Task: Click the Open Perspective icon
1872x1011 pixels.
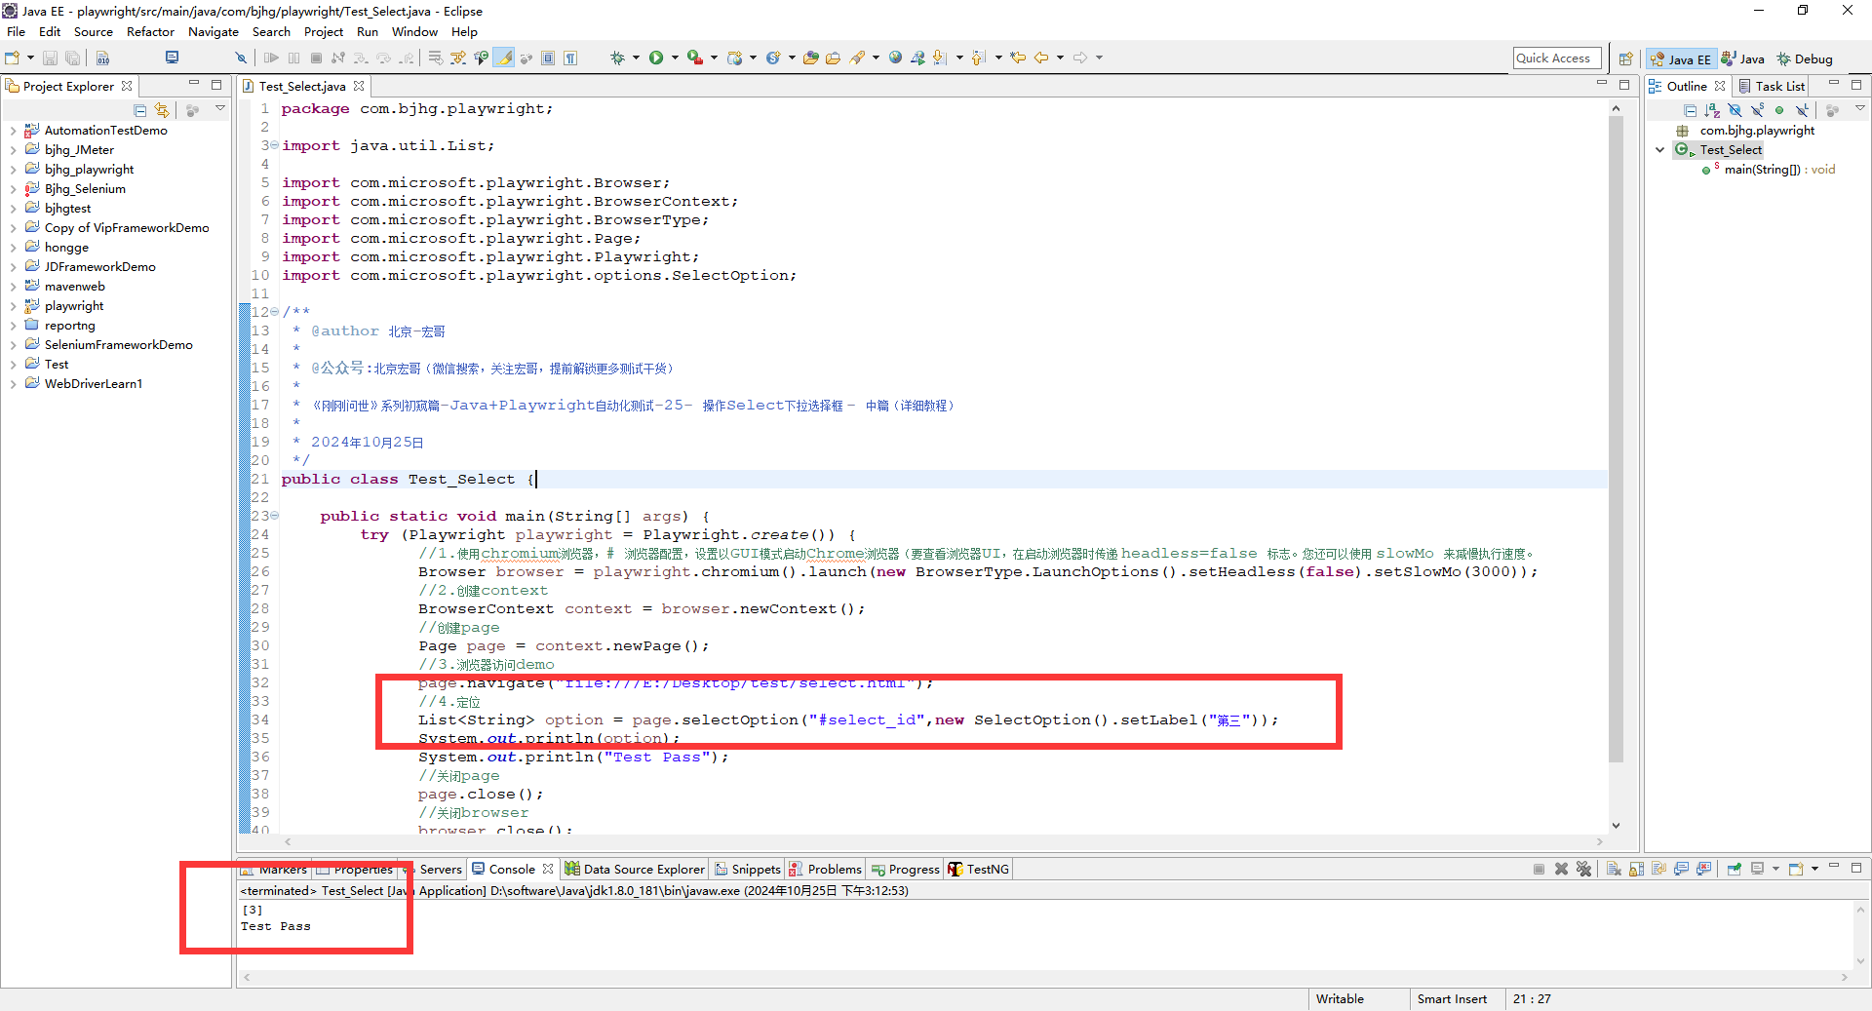Action: [1625, 58]
